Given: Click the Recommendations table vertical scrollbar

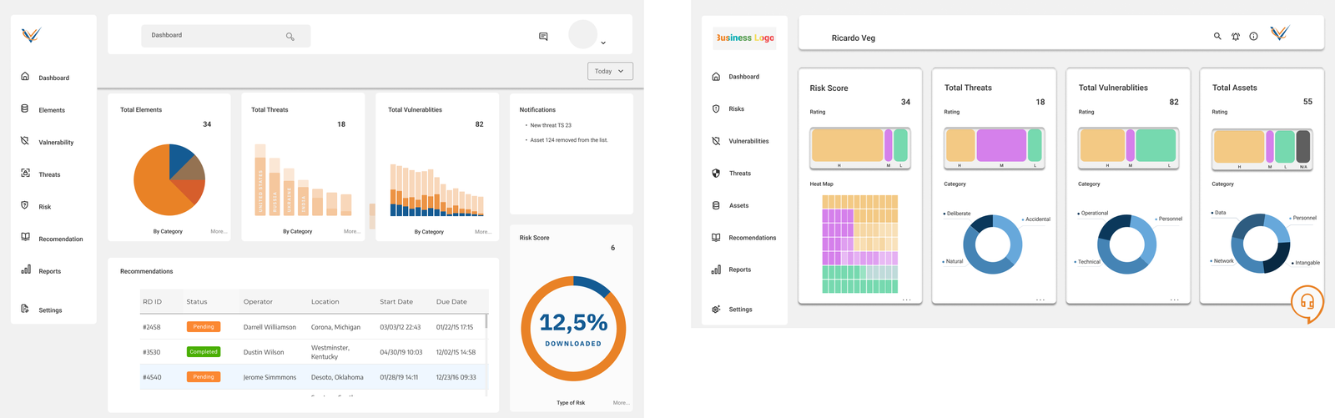Looking at the screenshot, I should pos(486,321).
